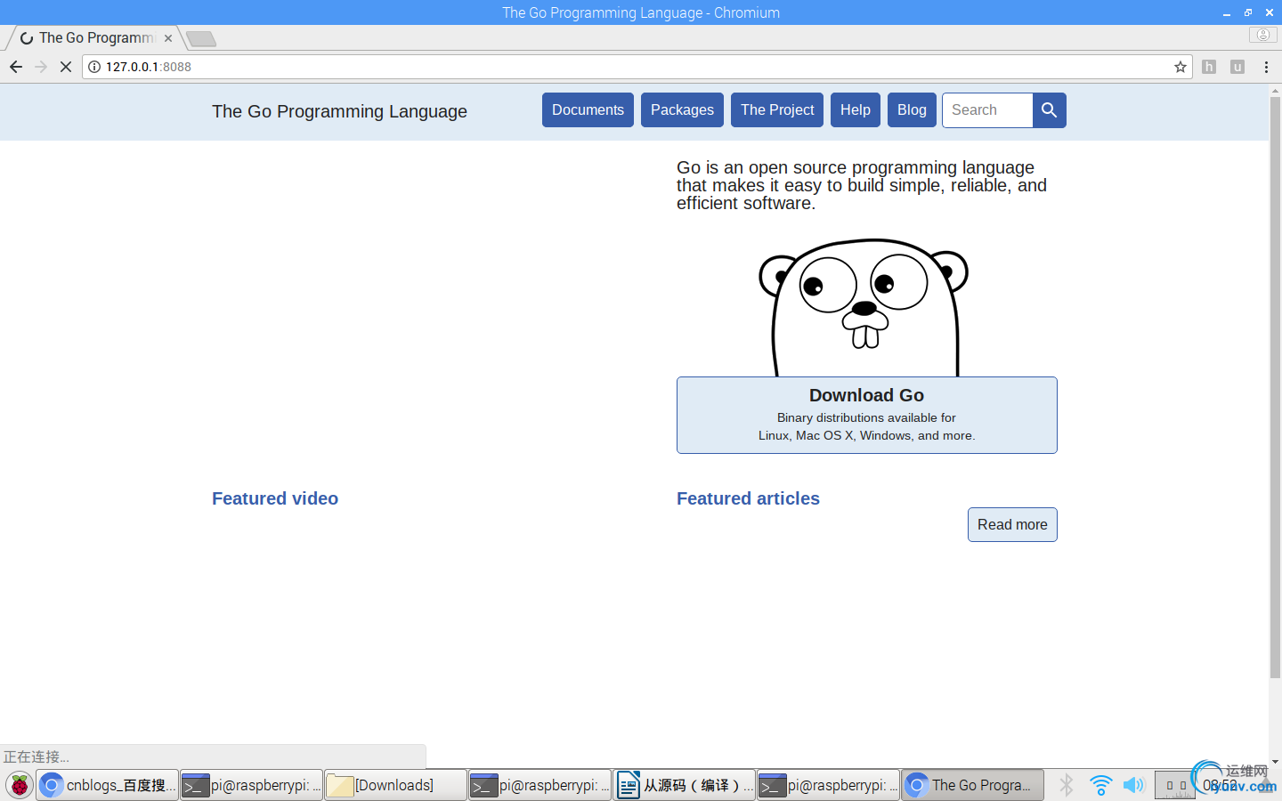This screenshot has height=801, width=1282.
Task: Click the Read more button
Action: [x=1012, y=524]
